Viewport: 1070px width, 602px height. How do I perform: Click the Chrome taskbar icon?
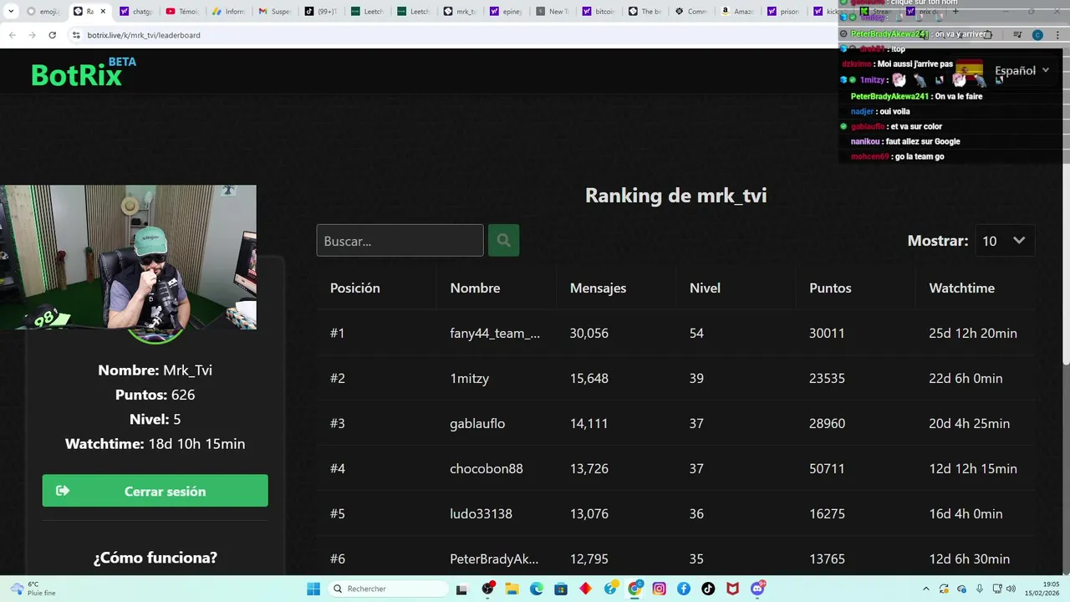[x=635, y=589]
